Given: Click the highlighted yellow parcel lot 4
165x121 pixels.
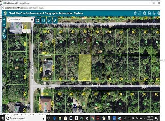Looking at the screenshot, I should point(85,68).
